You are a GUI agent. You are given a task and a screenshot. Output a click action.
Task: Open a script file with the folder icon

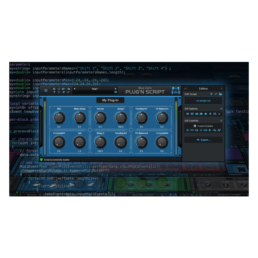220,94
